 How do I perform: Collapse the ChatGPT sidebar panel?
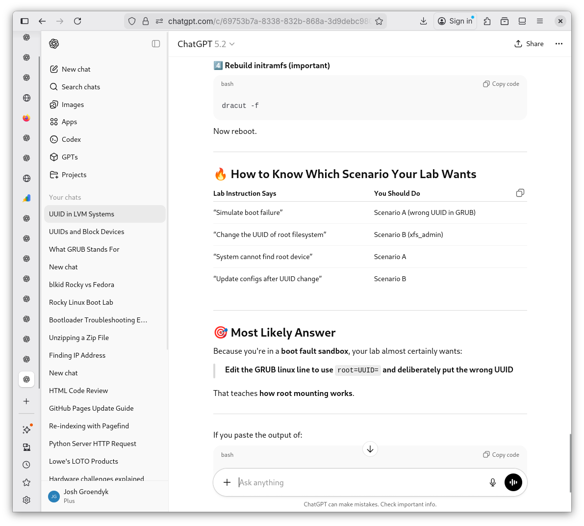(156, 44)
